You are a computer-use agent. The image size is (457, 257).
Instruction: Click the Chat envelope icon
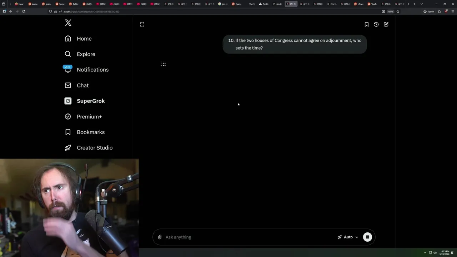click(x=68, y=85)
